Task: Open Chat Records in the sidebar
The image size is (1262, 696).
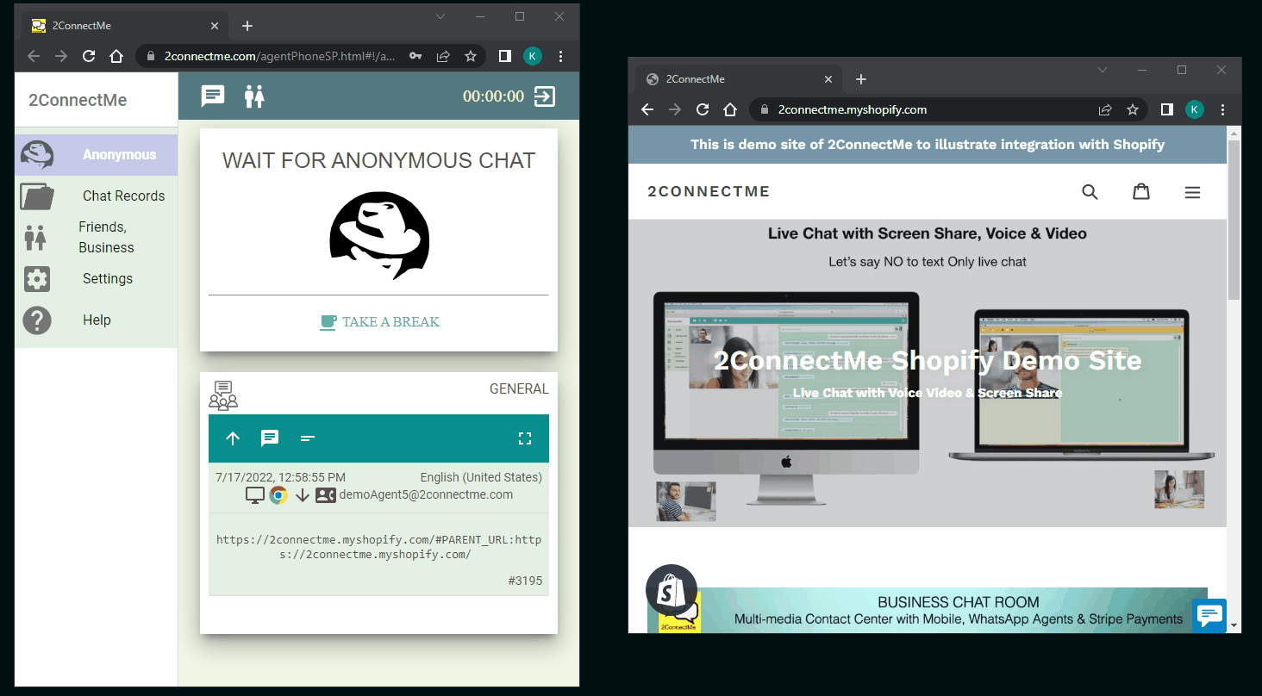Action: point(96,196)
